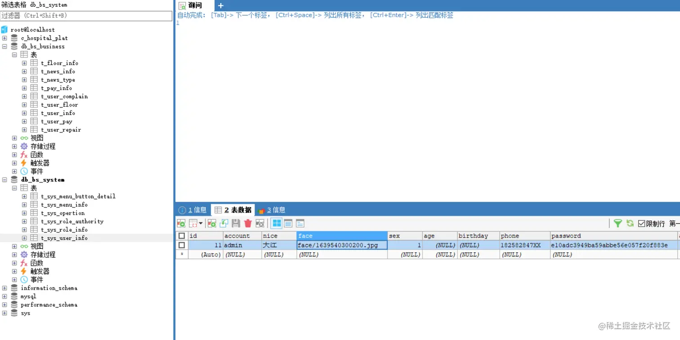Collapse the db_bs_system database

coord(4,180)
